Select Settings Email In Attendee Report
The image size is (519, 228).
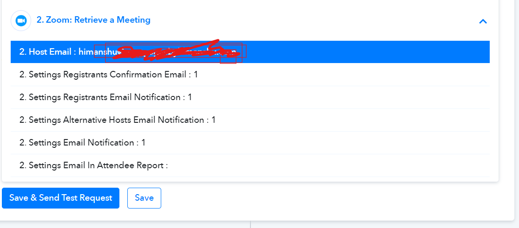(250, 165)
